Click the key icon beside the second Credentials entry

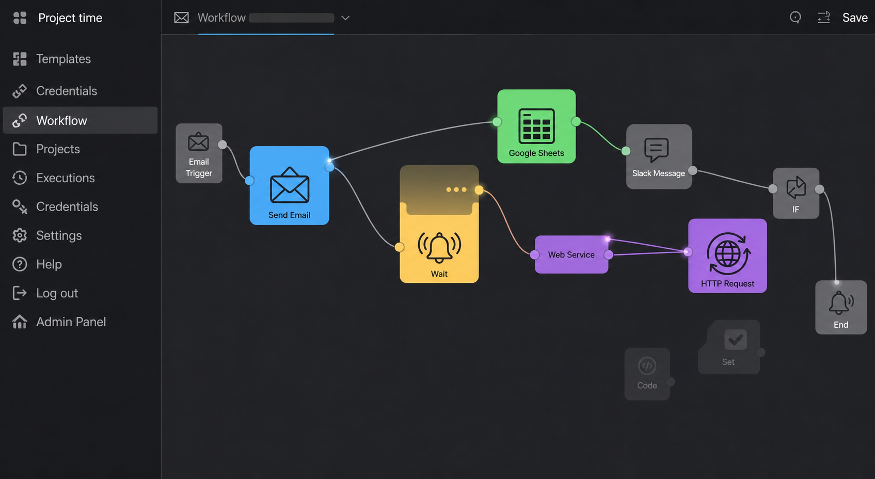click(x=20, y=206)
